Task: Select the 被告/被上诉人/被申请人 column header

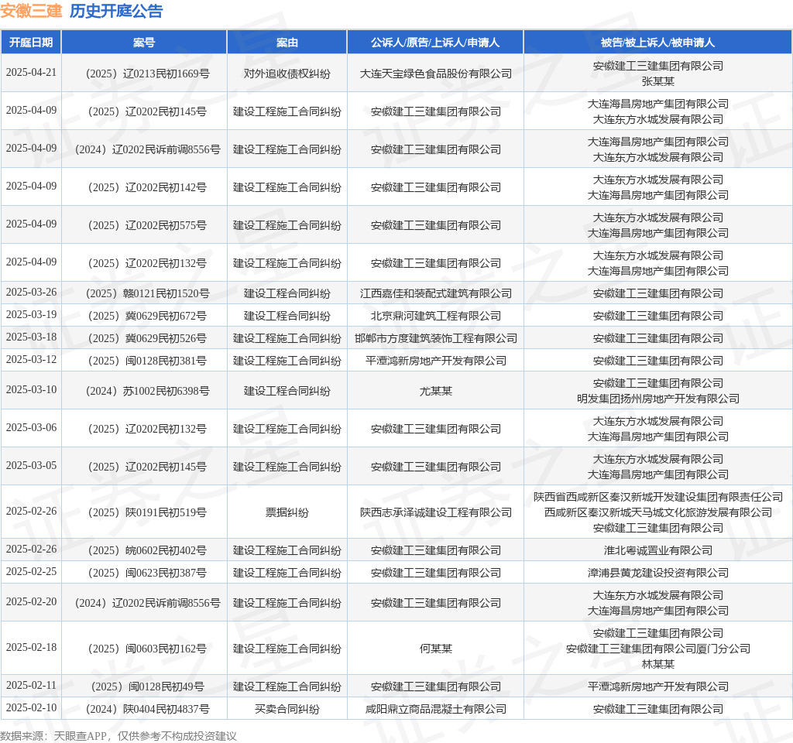Action: 657,43
